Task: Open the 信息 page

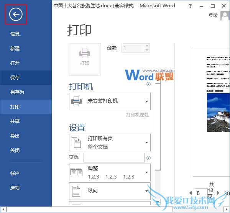Action: [15, 34]
